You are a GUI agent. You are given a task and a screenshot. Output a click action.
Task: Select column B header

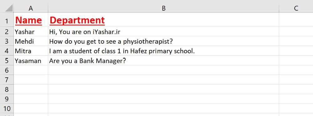pos(163,8)
